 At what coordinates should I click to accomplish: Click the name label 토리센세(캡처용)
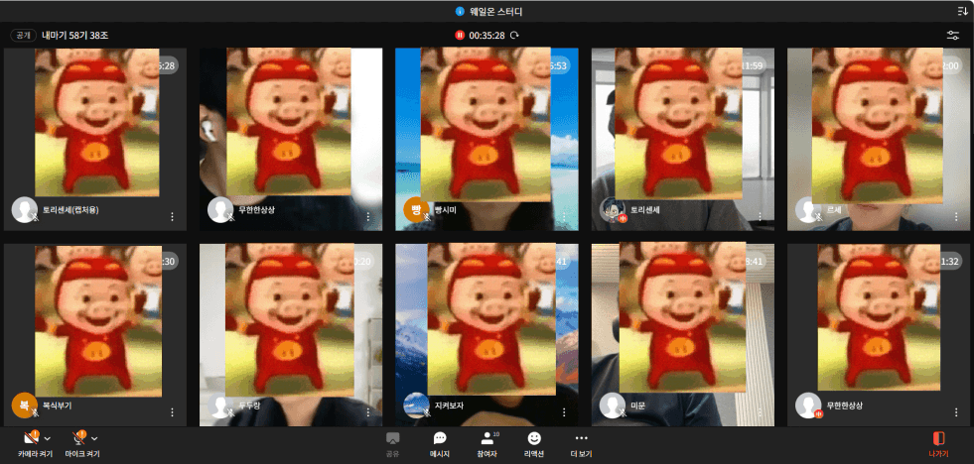click(70, 209)
